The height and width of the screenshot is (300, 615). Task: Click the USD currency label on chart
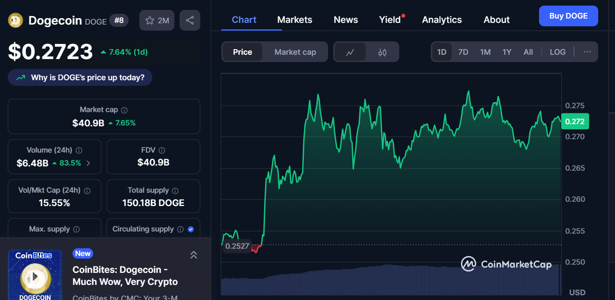pyautogui.click(x=577, y=293)
